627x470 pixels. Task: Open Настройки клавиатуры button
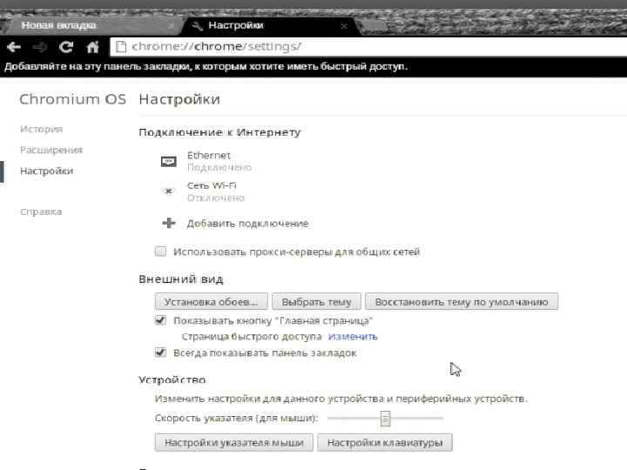click(385, 442)
